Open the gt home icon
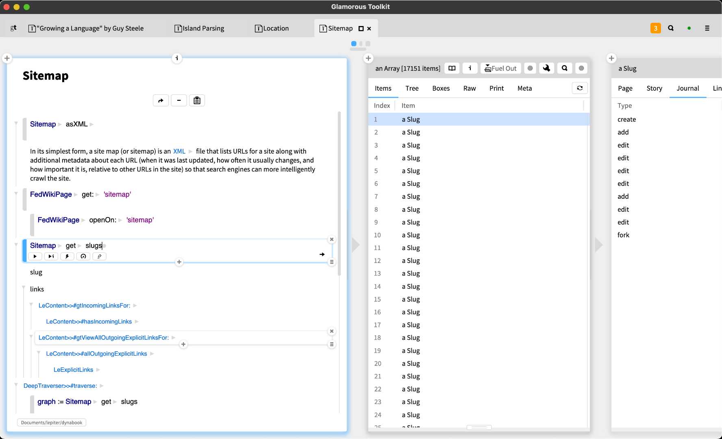Viewport: 722px width, 439px height. pos(13,28)
